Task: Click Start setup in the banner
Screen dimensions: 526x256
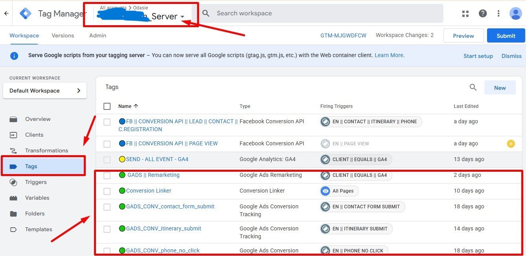Action: pyautogui.click(x=478, y=56)
